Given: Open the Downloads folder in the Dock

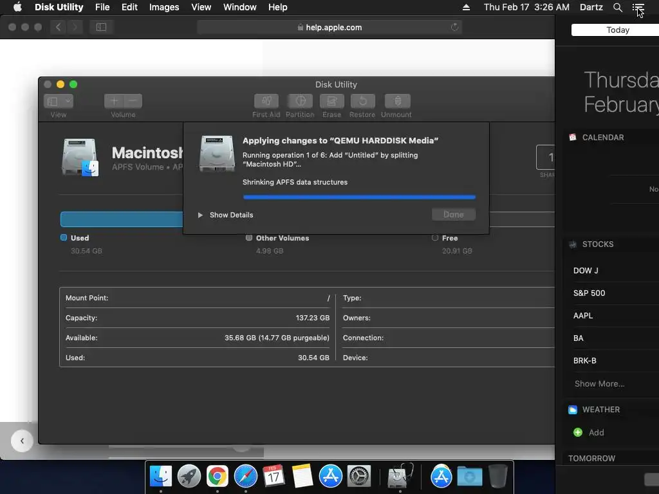Looking at the screenshot, I should tap(469, 477).
